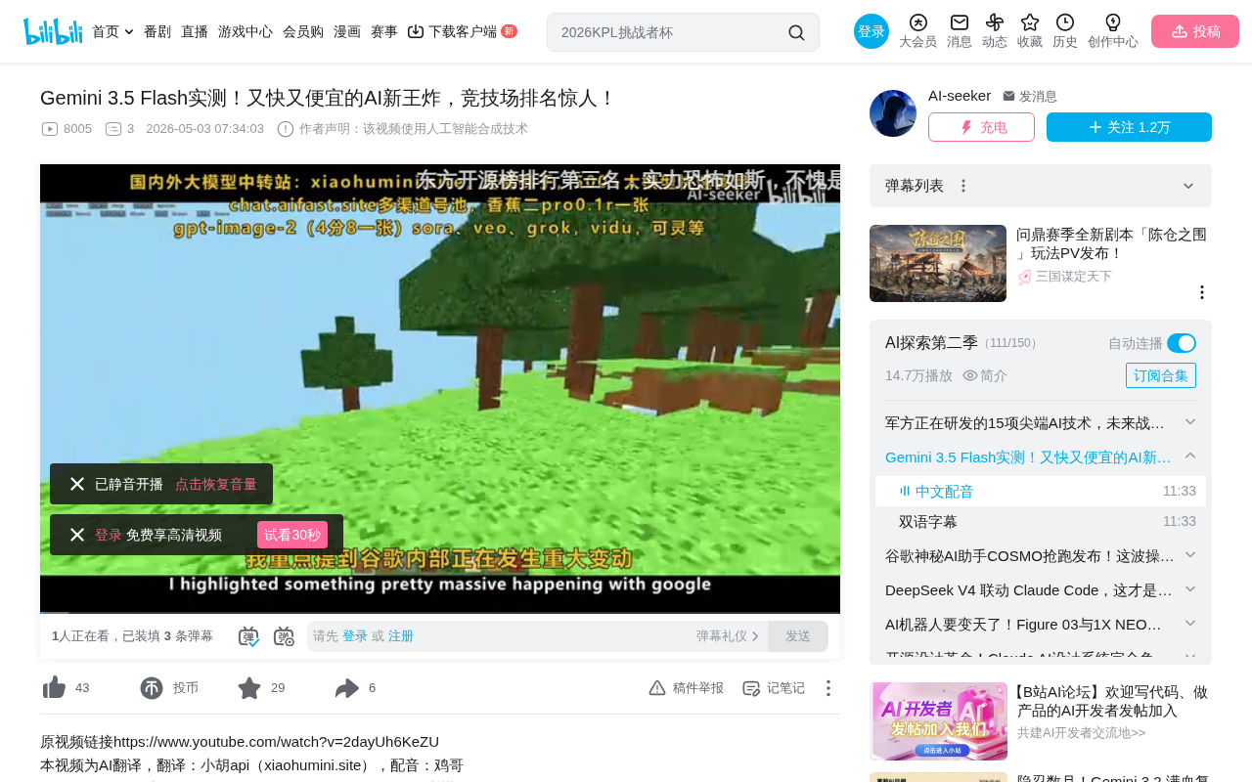Image resolution: width=1252 pixels, height=782 pixels.
Task: Click the 充电 charge button
Action: pos(981,127)
